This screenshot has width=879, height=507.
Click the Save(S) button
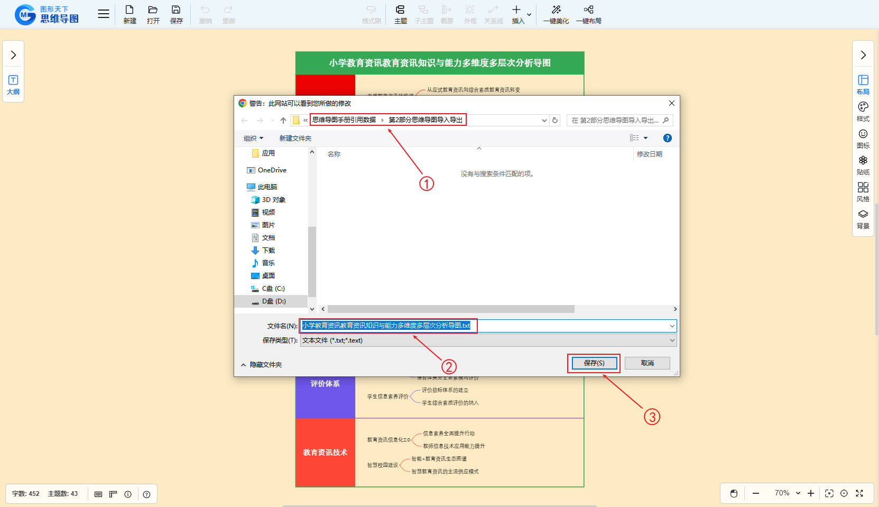pyautogui.click(x=594, y=363)
